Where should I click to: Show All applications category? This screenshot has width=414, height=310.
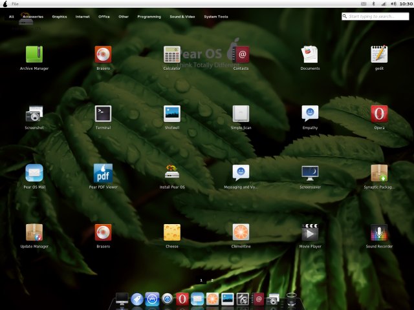[12, 17]
